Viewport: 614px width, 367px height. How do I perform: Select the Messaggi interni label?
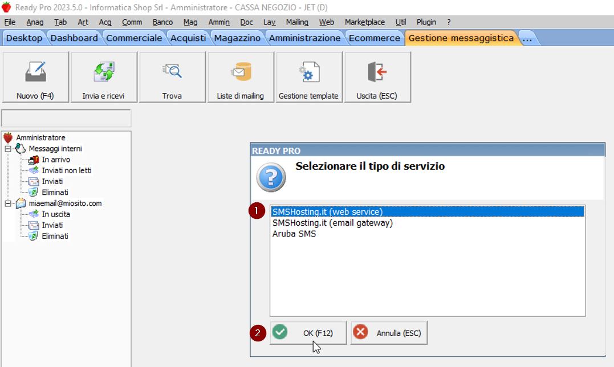55,149
